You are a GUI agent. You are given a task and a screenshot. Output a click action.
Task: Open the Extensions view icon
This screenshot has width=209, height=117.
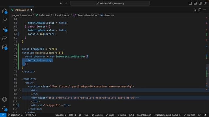click(5, 47)
